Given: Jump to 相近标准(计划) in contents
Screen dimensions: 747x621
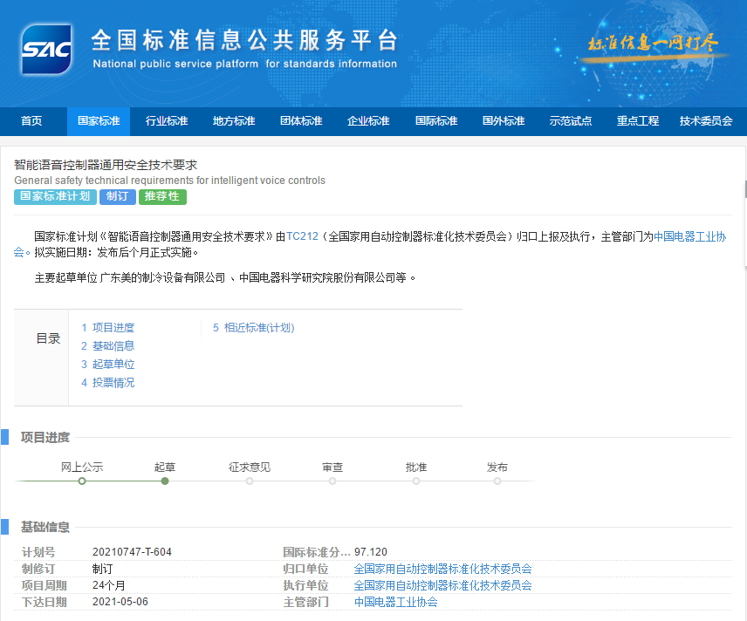Looking at the screenshot, I should pyautogui.click(x=258, y=328).
